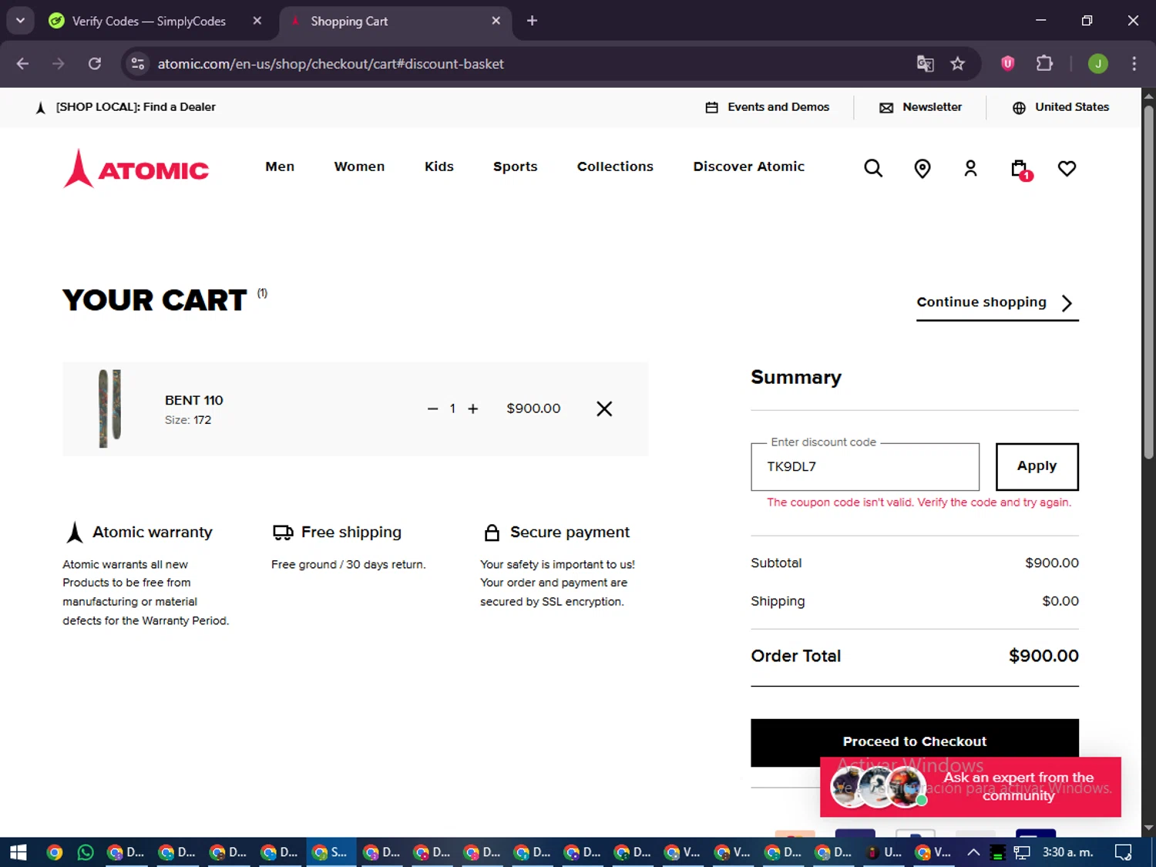This screenshot has height=867, width=1156.
Task: Click Proceed to Checkout button
Action: coord(915,742)
